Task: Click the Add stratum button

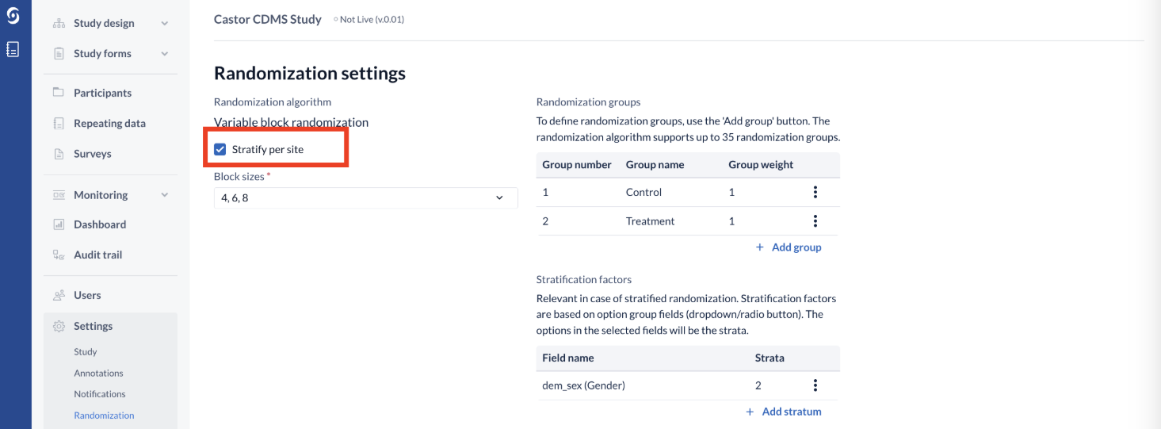Action: coord(784,412)
